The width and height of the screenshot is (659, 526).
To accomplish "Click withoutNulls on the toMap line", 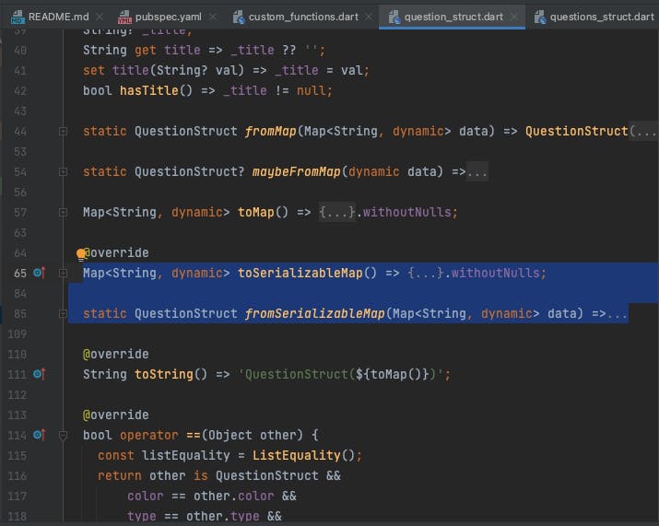I will (x=406, y=212).
